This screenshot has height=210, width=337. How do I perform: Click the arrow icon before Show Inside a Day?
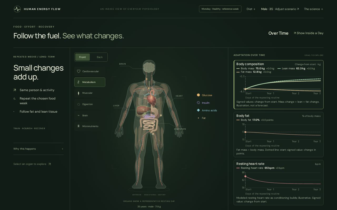point(295,33)
